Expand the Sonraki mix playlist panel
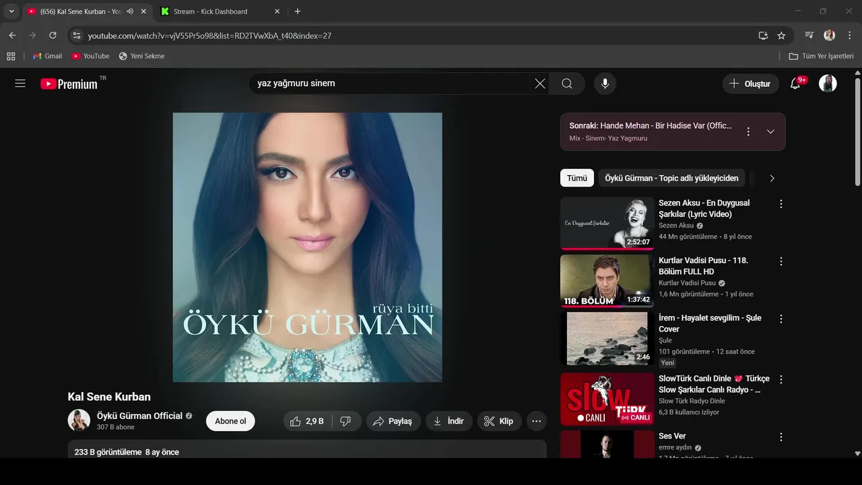 pyautogui.click(x=770, y=131)
